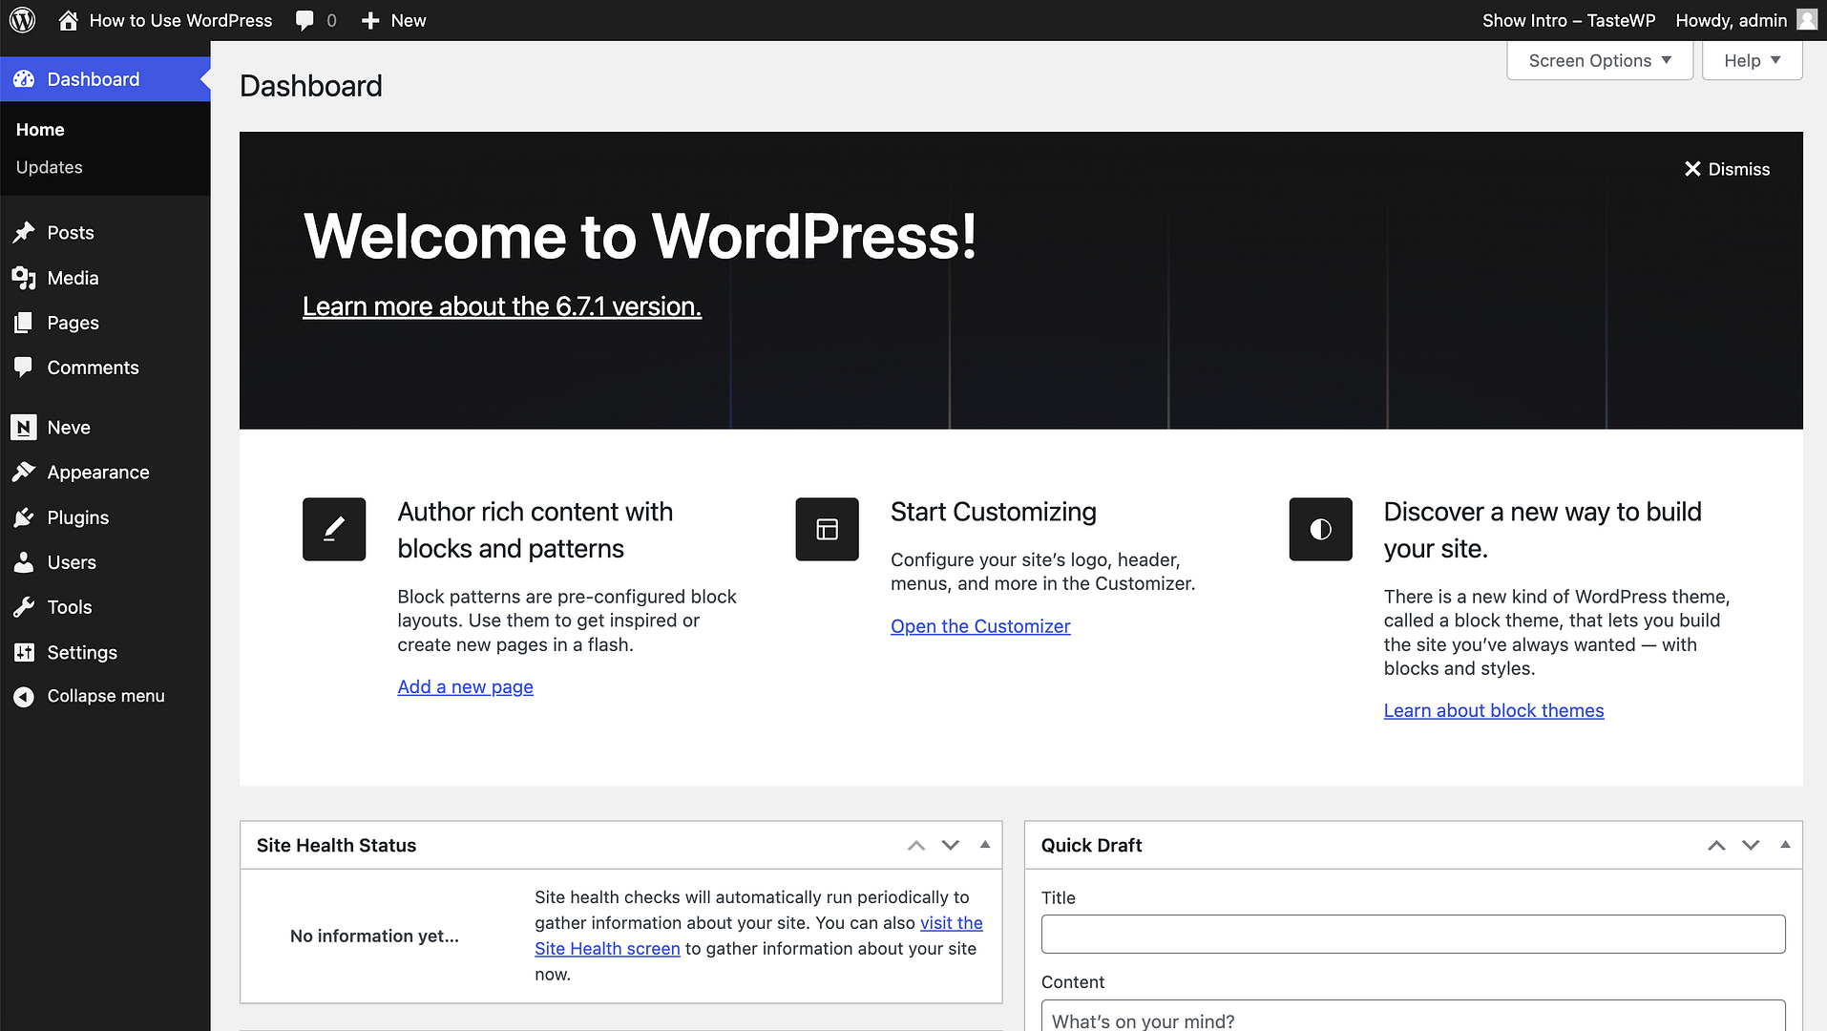Select the Plugins icon
This screenshot has width=1827, height=1031.
tap(25, 517)
